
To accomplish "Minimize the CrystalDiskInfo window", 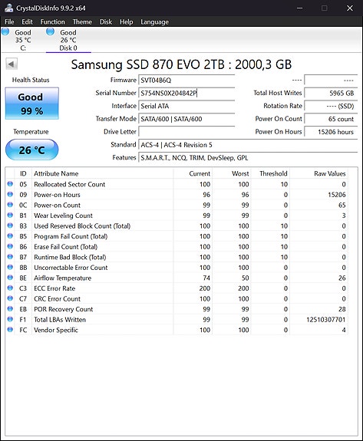I will [300, 8].
